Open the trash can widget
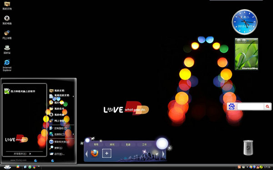273x170 pixels. pos(248,147)
